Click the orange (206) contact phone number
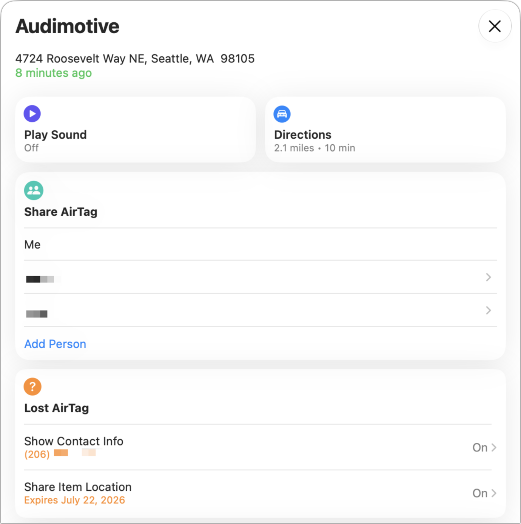The height and width of the screenshot is (524, 521). coord(60,454)
